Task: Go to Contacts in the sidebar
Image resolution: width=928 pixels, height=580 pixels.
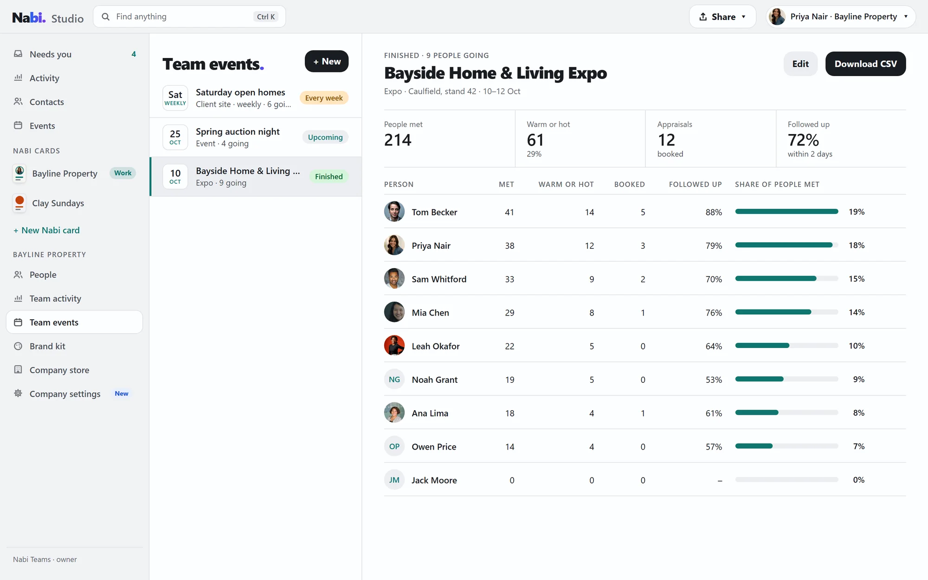Action: [x=74, y=102]
